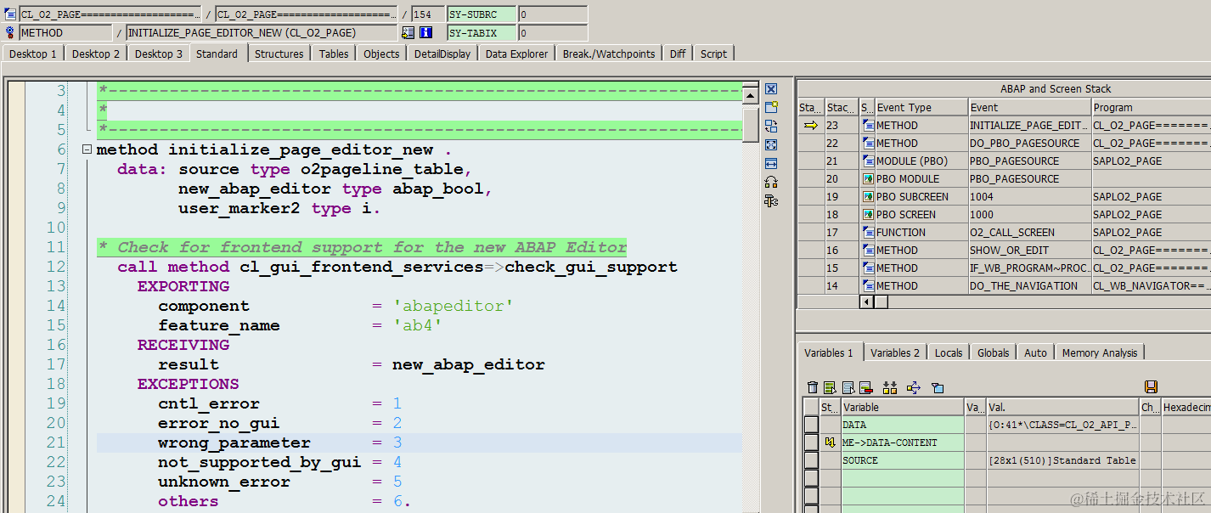Click the row selector box for ME->DATA-CONTENT
Viewport: 1211px width, 513px height.
(x=812, y=443)
